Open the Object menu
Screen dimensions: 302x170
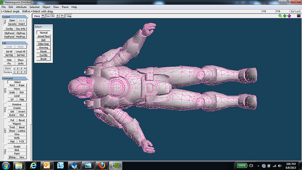[46, 7]
